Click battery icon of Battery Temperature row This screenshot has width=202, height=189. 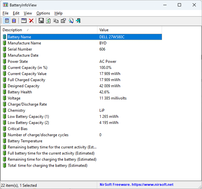pos(5,141)
